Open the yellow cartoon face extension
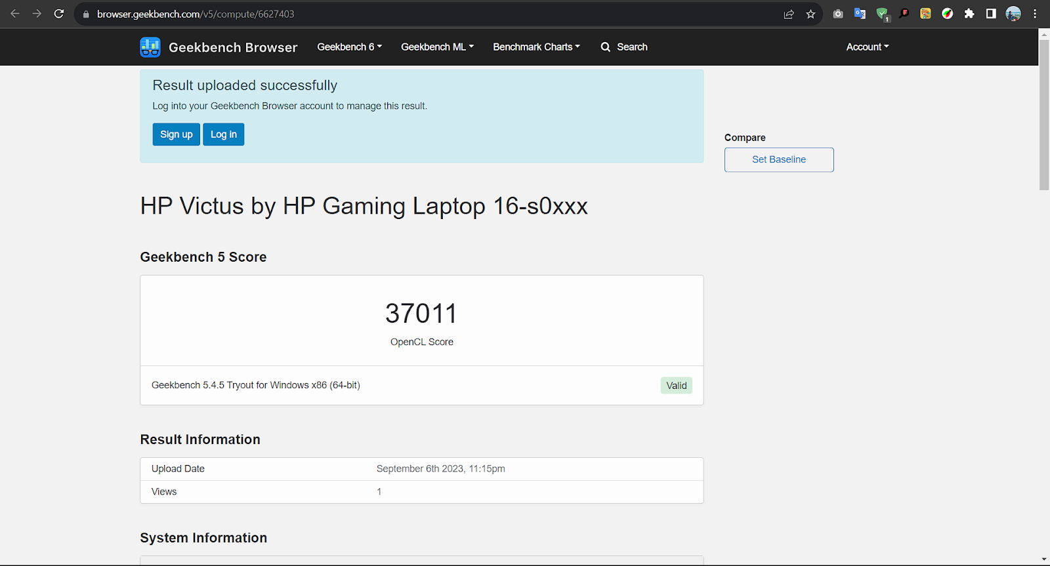The width and height of the screenshot is (1050, 566). click(925, 14)
